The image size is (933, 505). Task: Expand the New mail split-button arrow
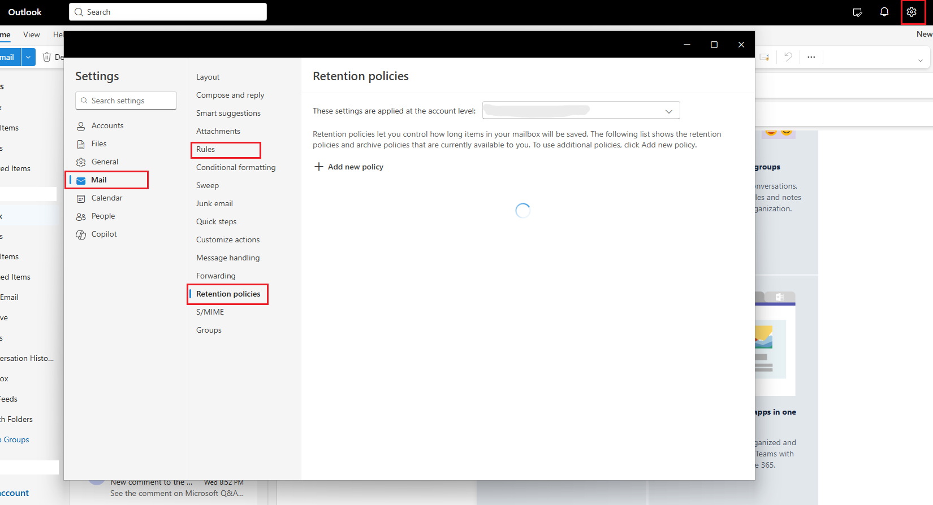pyautogui.click(x=28, y=57)
